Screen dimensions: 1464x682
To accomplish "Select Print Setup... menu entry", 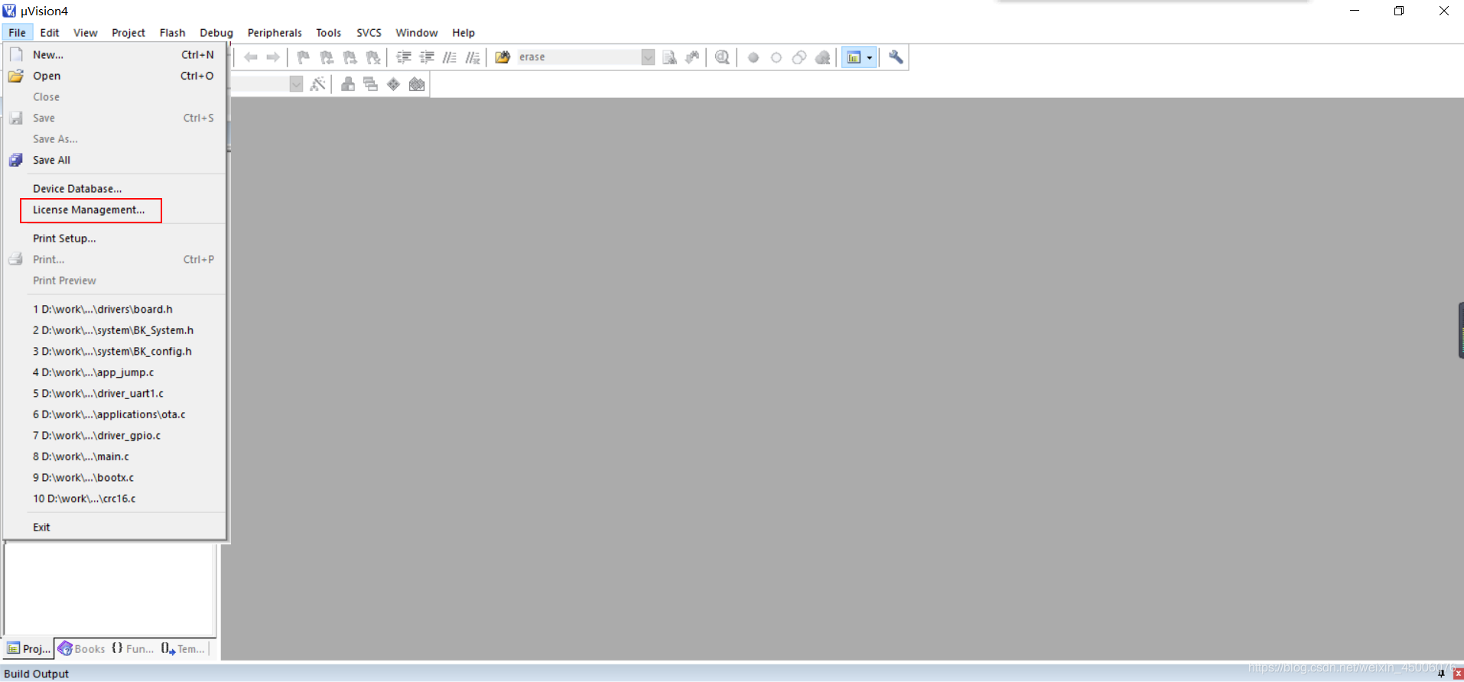I will pyautogui.click(x=115, y=239).
